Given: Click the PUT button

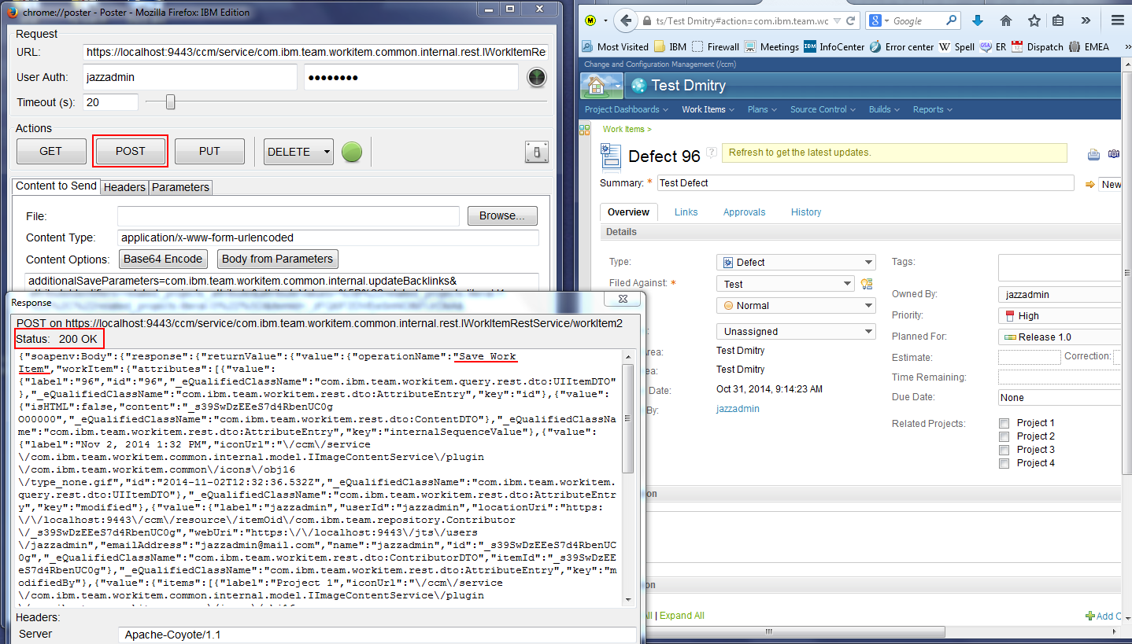Looking at the screenshot, I should (x=209, y=152).
